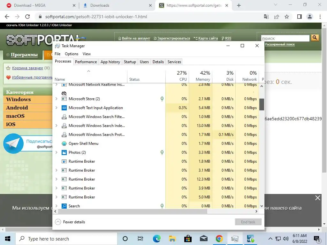Image resolution: width=327 pixels, height=245 pixels.
Task: Switch to the Performance tab
Action: click(86, 62)
